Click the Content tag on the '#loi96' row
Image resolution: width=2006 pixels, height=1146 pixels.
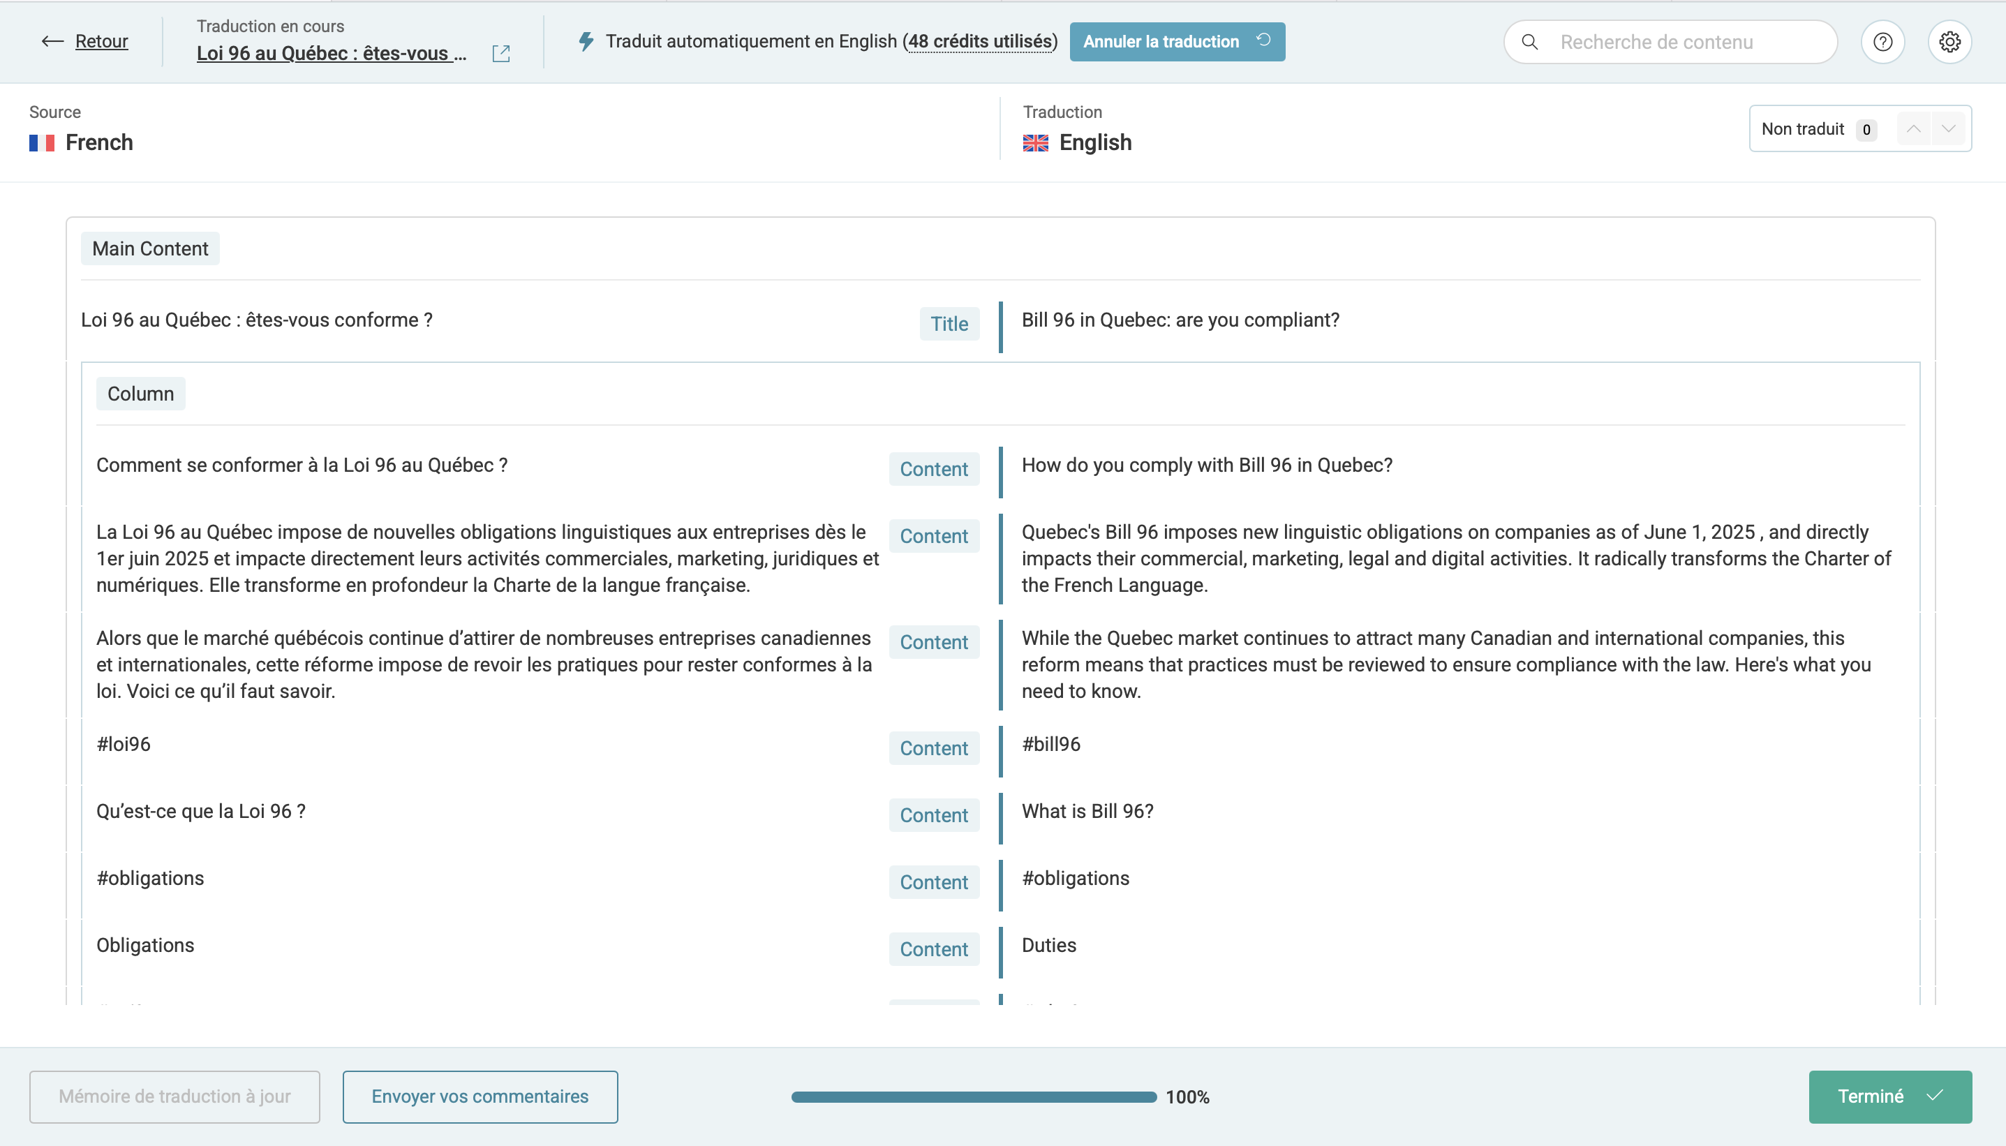coord(934,748)
